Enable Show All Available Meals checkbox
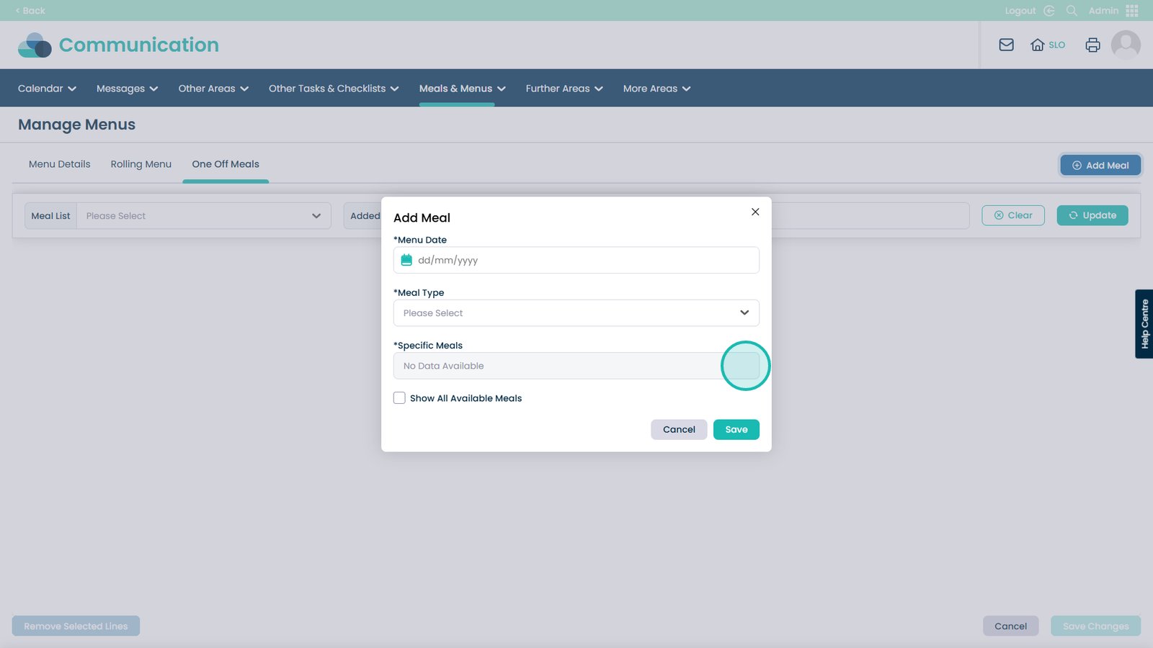Screen dimensions: 1153x648 pos(399,398)
